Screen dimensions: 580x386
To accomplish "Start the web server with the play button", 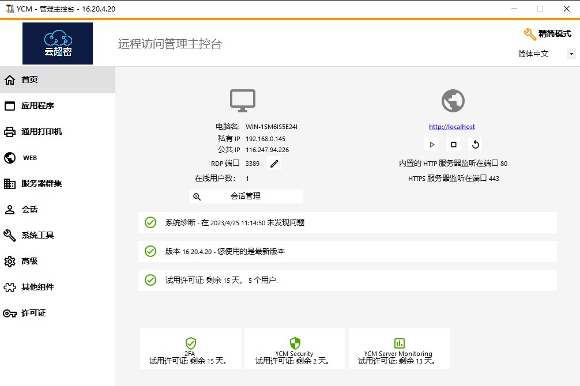I will click(432, 145).
